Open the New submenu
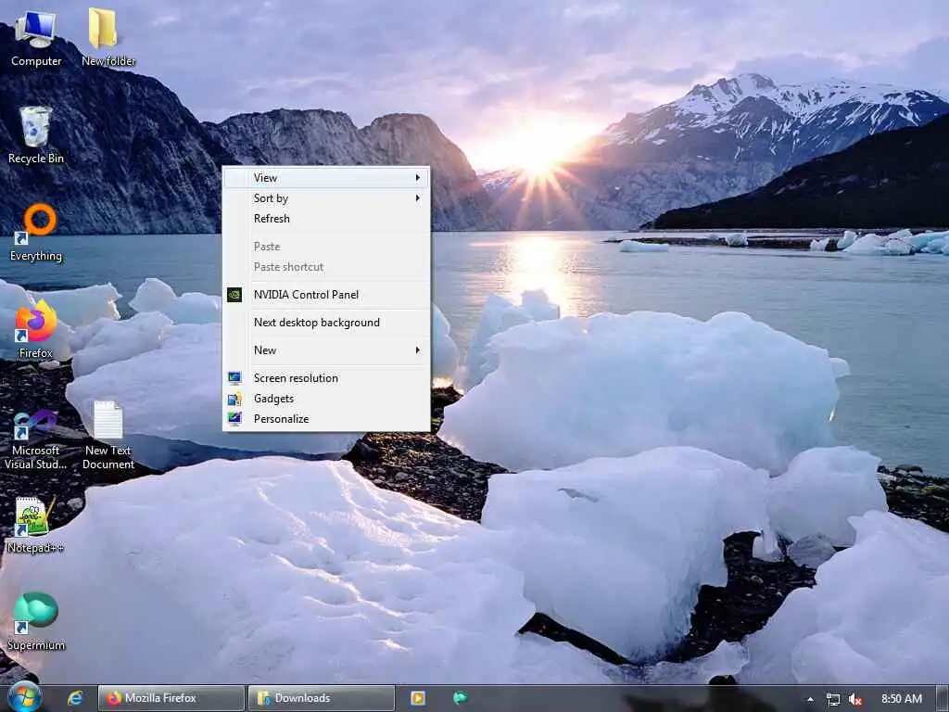The image size is (949, 712). click(326, 350)
